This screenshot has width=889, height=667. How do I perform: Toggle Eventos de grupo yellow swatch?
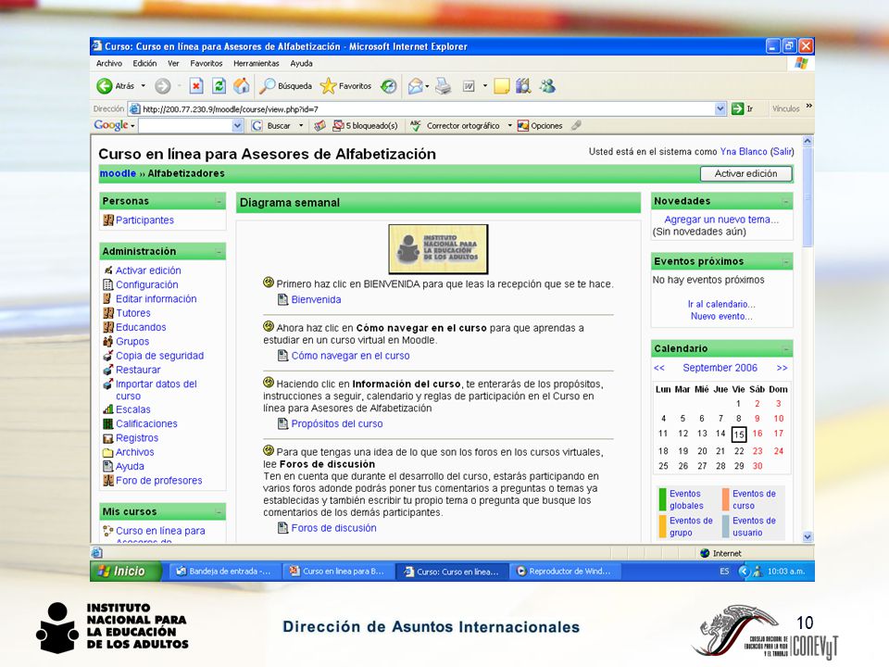[662, 526]
